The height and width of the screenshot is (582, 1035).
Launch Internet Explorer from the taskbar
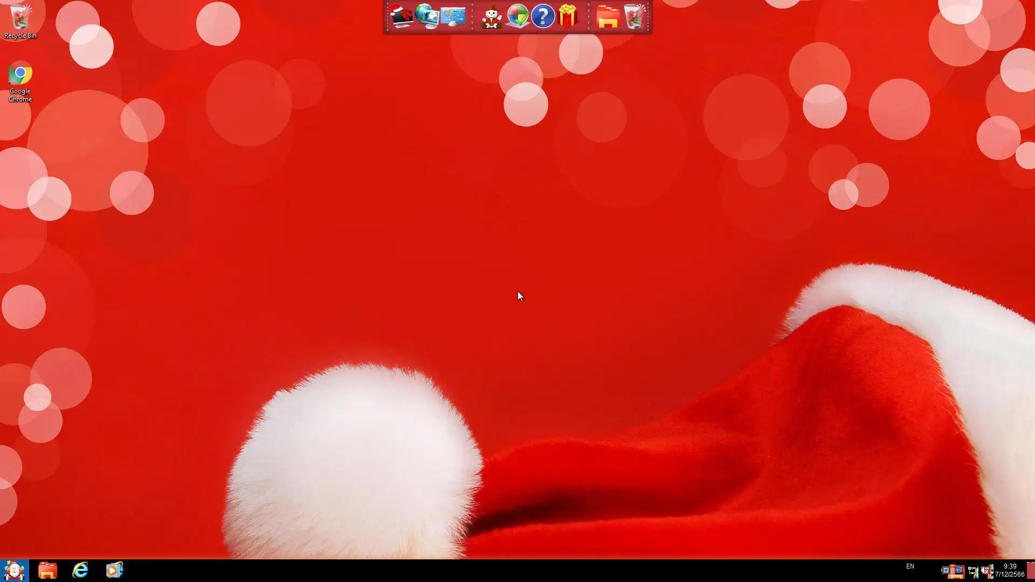pos(81,570)
